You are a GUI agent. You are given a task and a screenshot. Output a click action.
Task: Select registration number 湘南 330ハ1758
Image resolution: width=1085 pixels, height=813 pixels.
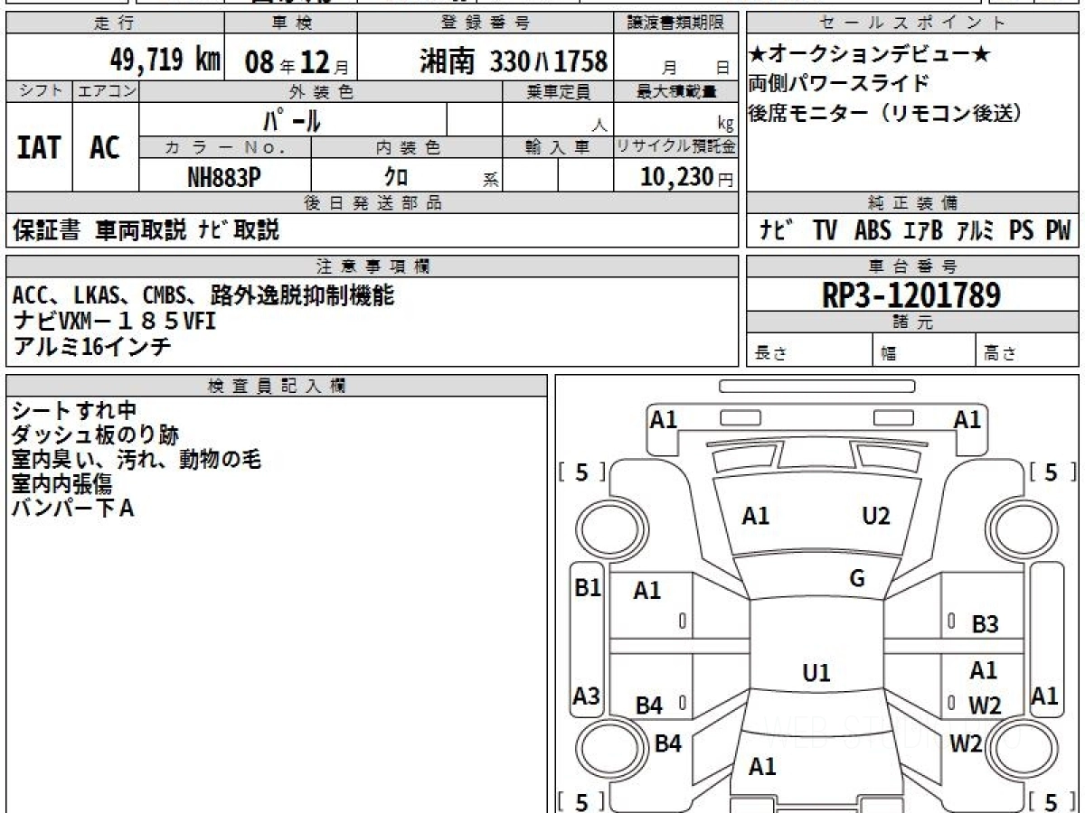coord(514,61)
